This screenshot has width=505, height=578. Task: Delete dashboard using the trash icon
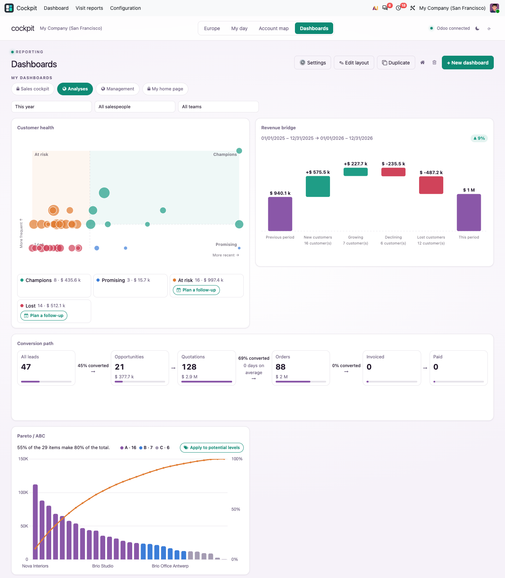[x=434, y=62]
